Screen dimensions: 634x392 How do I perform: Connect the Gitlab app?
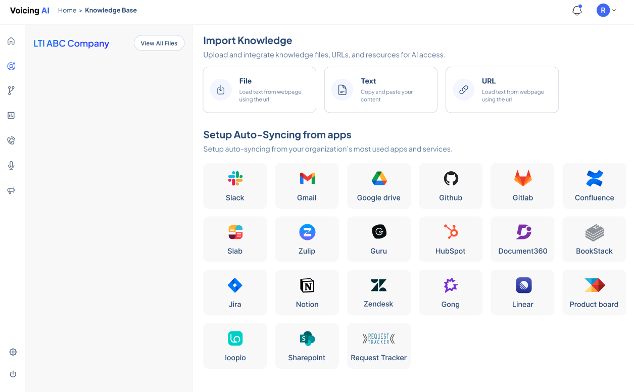522,186
